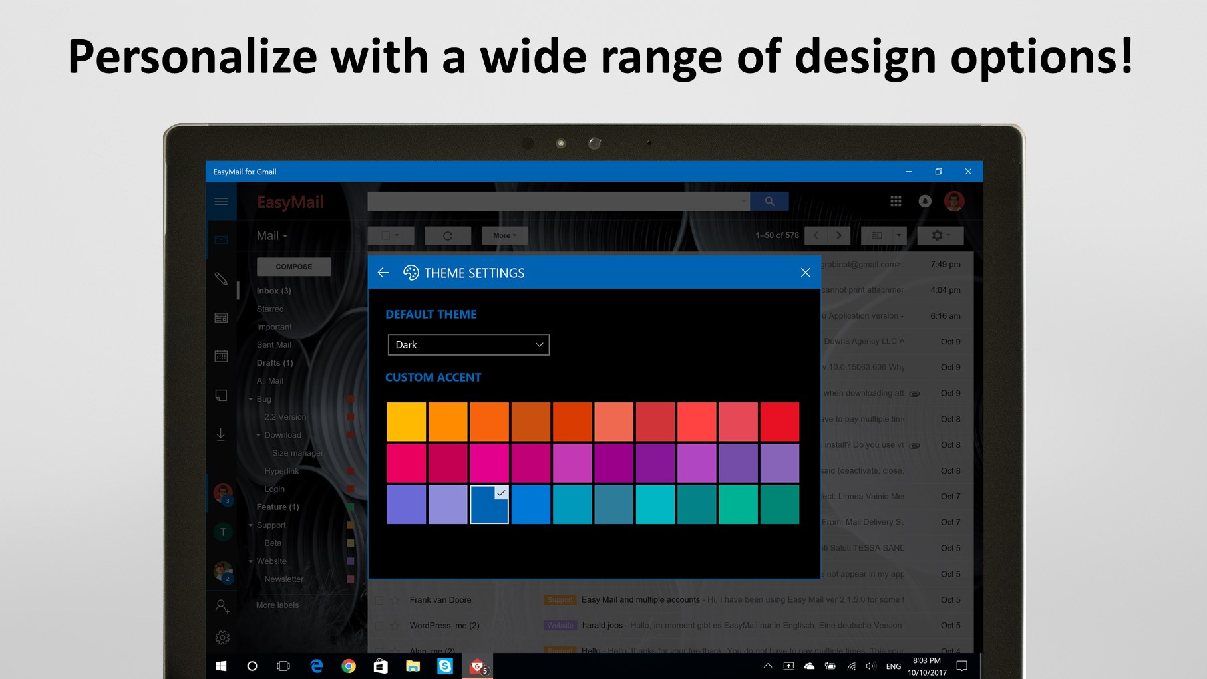Screen dimensions: 1207x679
Task: Tick the checkbox for Frank van Doore email
Action: [379, 600]
